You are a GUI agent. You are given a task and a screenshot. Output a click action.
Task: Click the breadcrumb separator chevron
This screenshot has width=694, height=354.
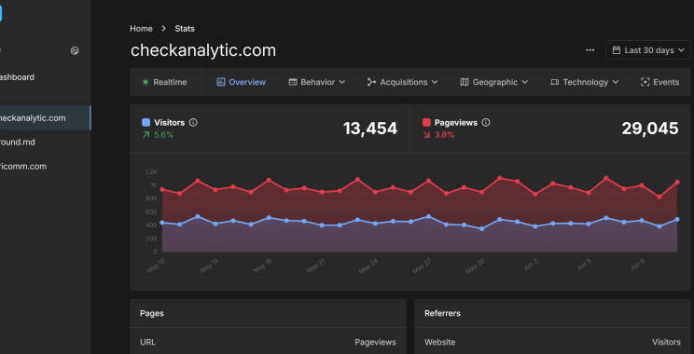pos(164,29)
